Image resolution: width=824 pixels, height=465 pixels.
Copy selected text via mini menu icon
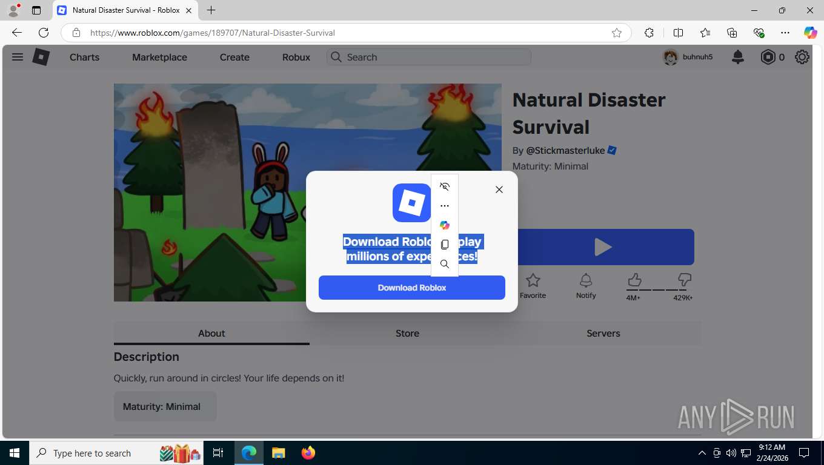coord(445,245)
